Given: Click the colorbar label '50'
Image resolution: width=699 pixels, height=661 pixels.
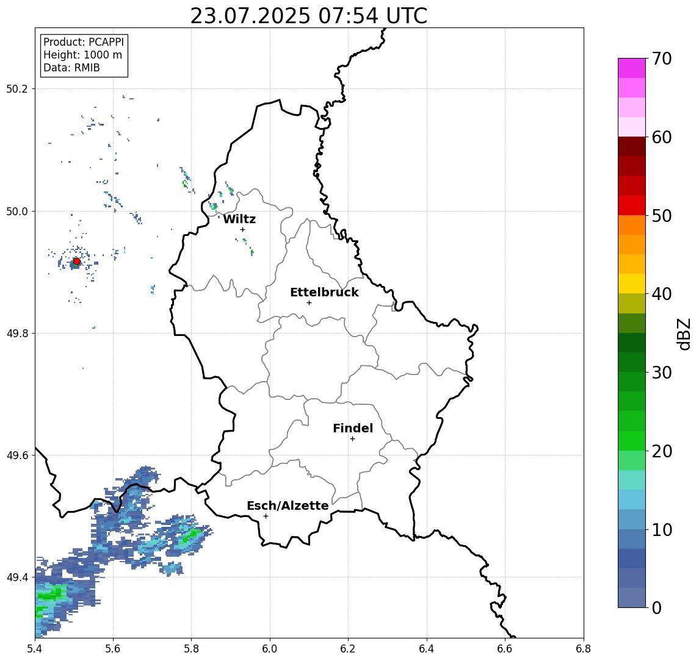Looking at the screenshot, I should point(662,216).
